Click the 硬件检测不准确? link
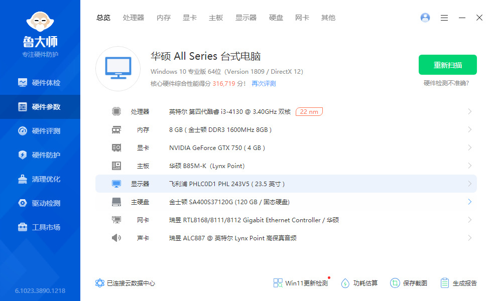The width and height of the screenshot is (492, 301). click(446, 83)
